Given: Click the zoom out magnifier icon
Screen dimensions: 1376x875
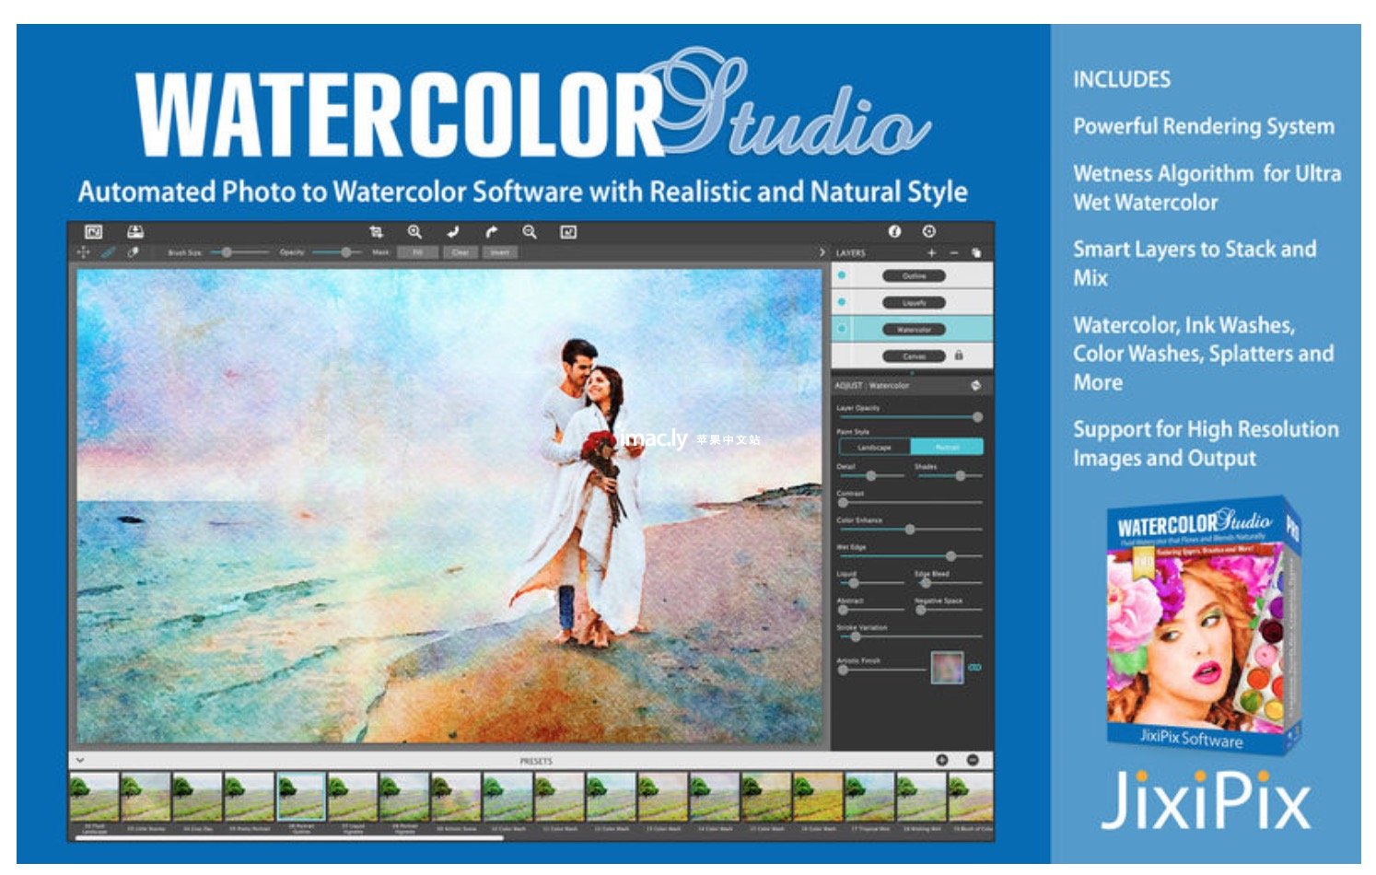Looking at the screenshot, I should tap(530, 232).
